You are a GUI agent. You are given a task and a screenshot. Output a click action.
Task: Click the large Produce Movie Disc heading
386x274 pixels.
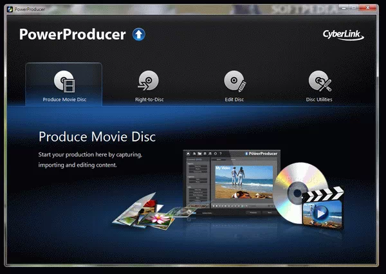click(x=97, y=137)
